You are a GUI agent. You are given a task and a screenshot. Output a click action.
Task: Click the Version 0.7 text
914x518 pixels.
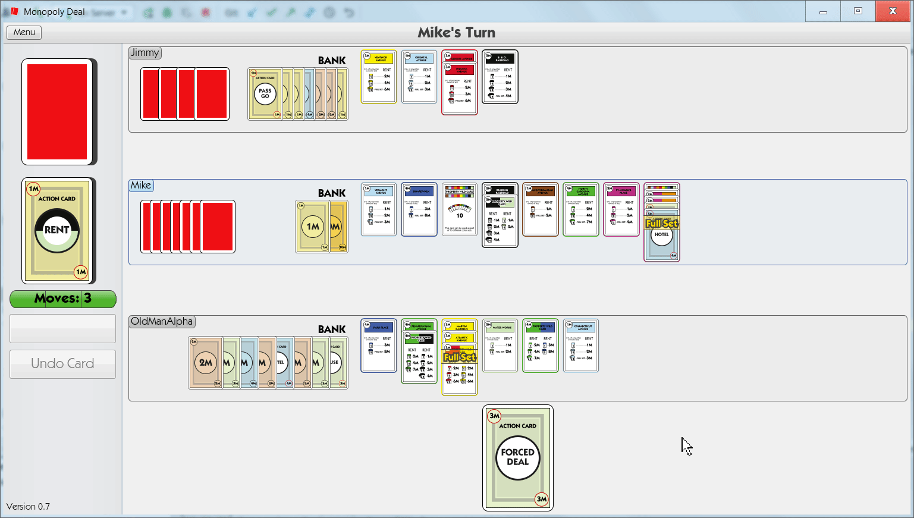point(28,507)
